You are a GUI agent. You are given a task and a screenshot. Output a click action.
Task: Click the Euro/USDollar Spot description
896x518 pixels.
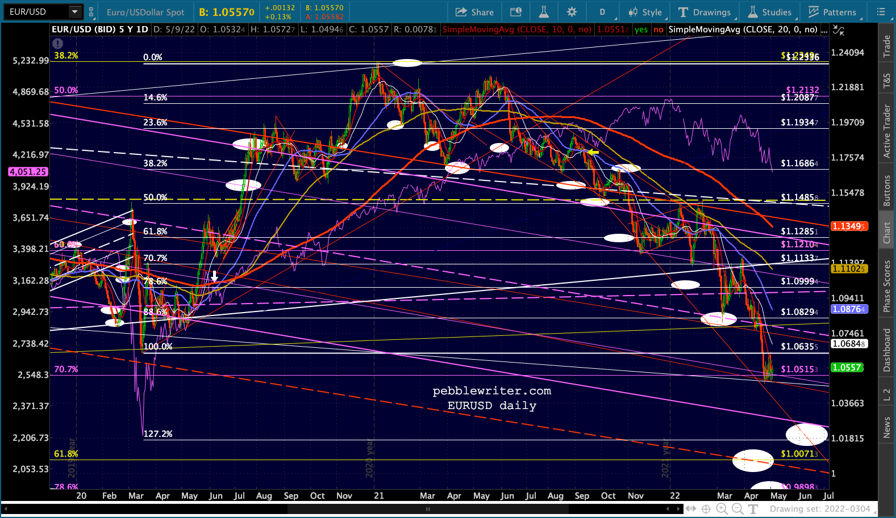click(145, 12)
